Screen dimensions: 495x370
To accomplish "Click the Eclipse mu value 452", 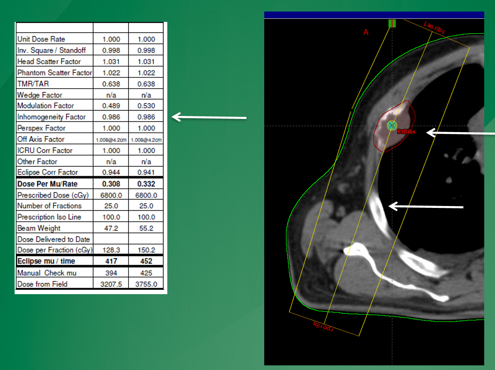I will (146, 261).
